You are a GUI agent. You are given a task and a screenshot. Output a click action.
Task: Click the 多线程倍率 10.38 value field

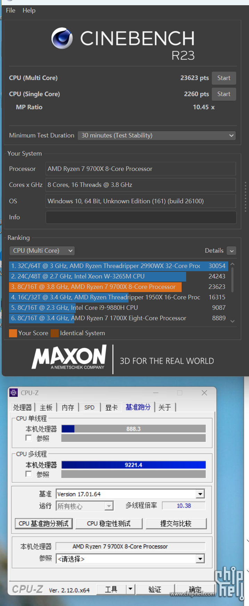coord(184,505)
